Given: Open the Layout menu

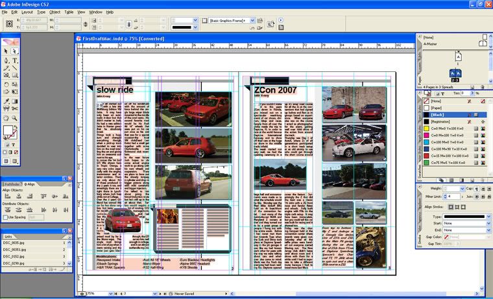Looking at the screenshot, I should coord(27,12).
